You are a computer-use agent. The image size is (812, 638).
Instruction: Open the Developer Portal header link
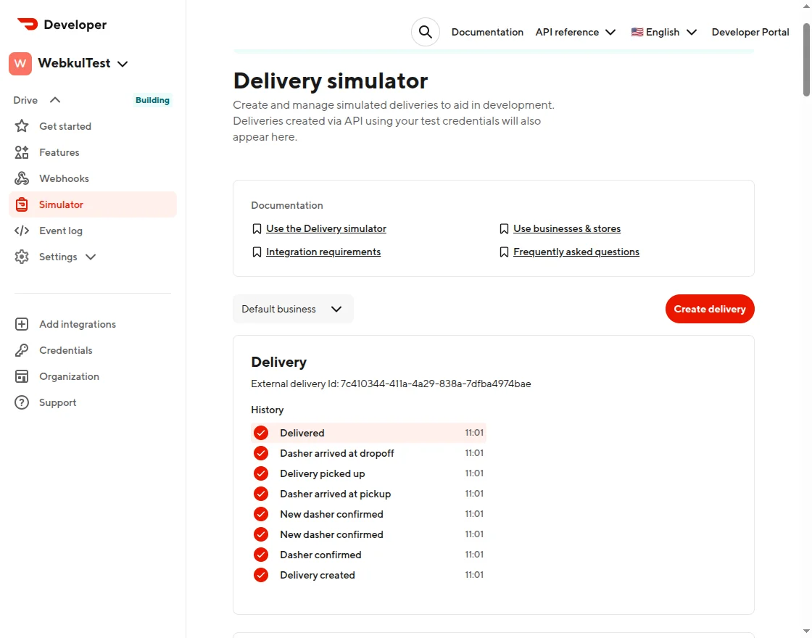click(750, 32)
